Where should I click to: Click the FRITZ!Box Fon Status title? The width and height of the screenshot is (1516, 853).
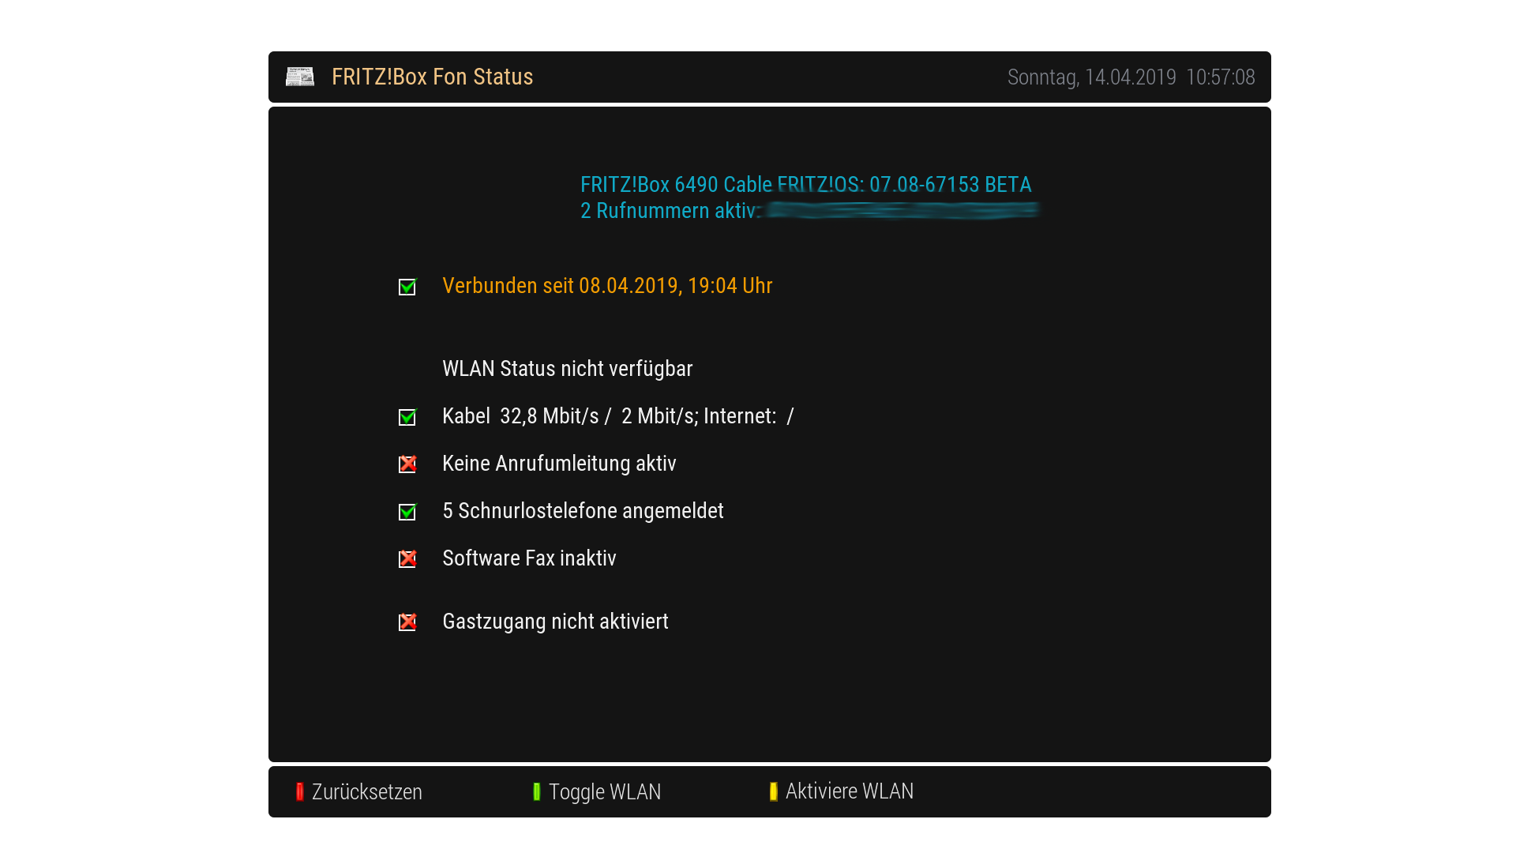[x=432, y=77]
